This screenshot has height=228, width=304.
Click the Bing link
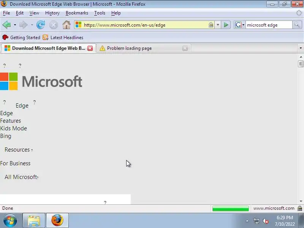point(6,136)
